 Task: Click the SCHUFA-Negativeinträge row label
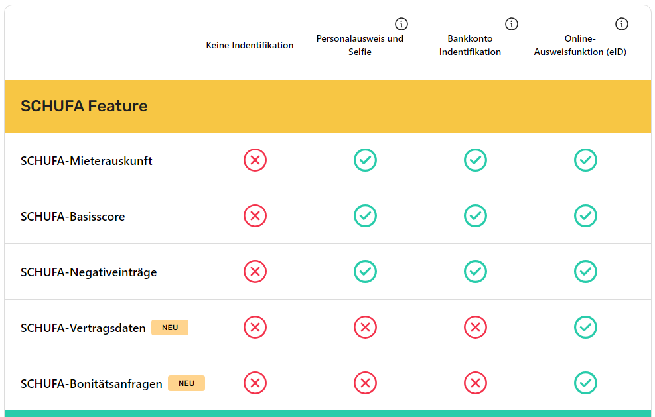[89, 272]
